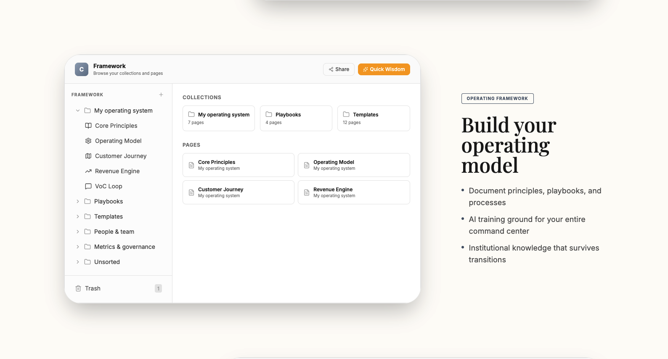This screenshot has width=668, height=359.
Task: Select the Unsorted folder label
Action: click(107, 262)
